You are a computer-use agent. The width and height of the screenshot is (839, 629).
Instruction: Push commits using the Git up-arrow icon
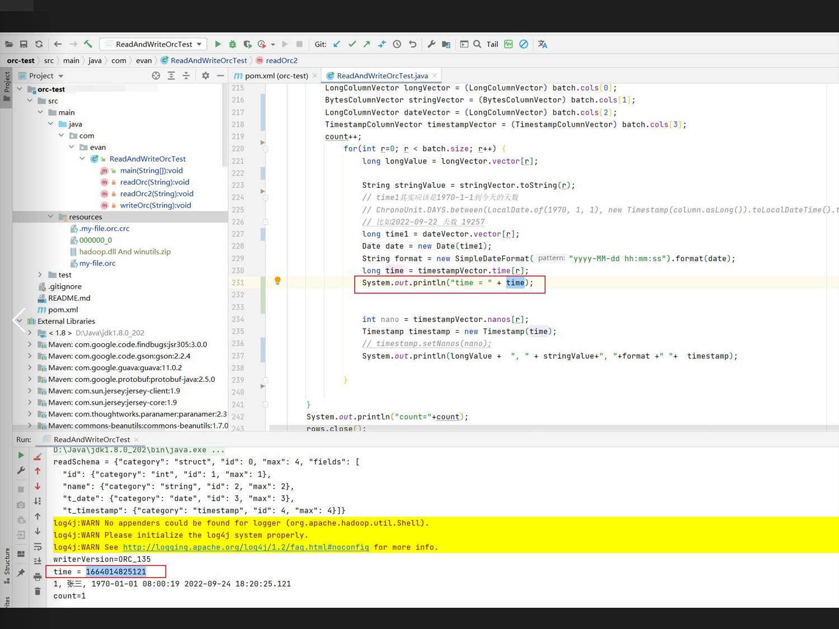367,44
